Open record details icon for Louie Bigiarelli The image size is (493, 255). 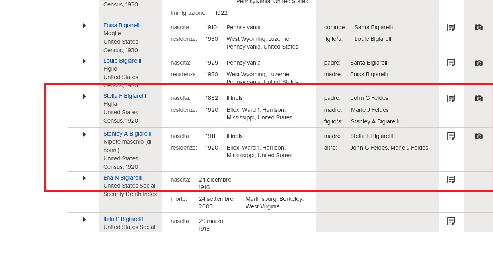451,63
